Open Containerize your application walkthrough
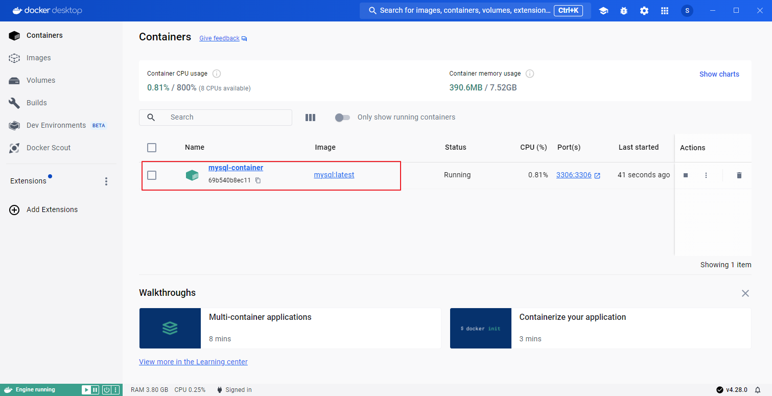772x396 pixels. [x=600, y=328]
